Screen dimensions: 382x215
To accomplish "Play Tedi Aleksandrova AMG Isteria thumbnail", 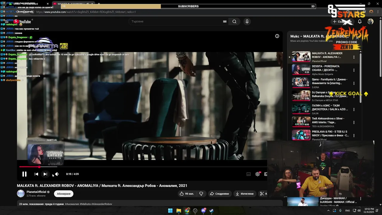I will (301, 122).
